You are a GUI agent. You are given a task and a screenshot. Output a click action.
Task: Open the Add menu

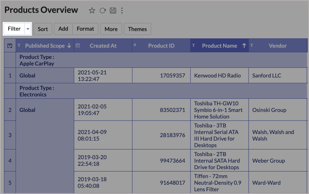(x=63, y=29)
